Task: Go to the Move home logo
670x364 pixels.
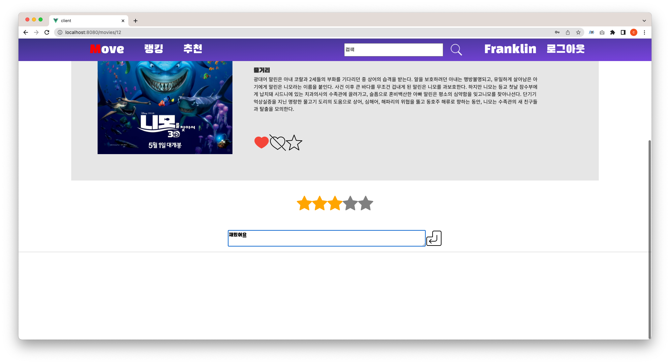Action: (107, 49)
